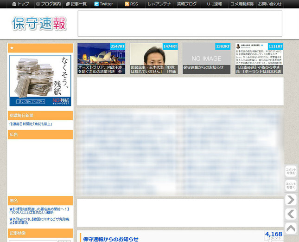299x242 pixels.
Task: Open 保守速報からのお知らせ article headline
Action: pos(111,239)
